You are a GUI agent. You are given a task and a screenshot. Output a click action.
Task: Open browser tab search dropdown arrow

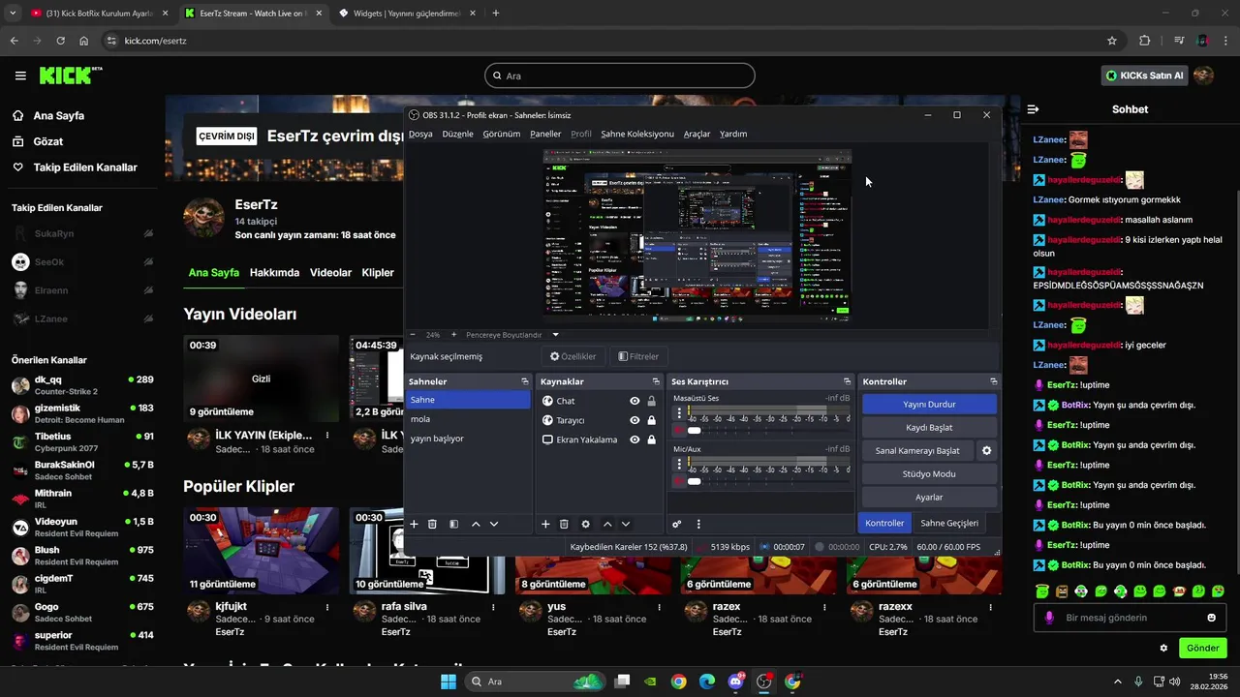[13, 14]
